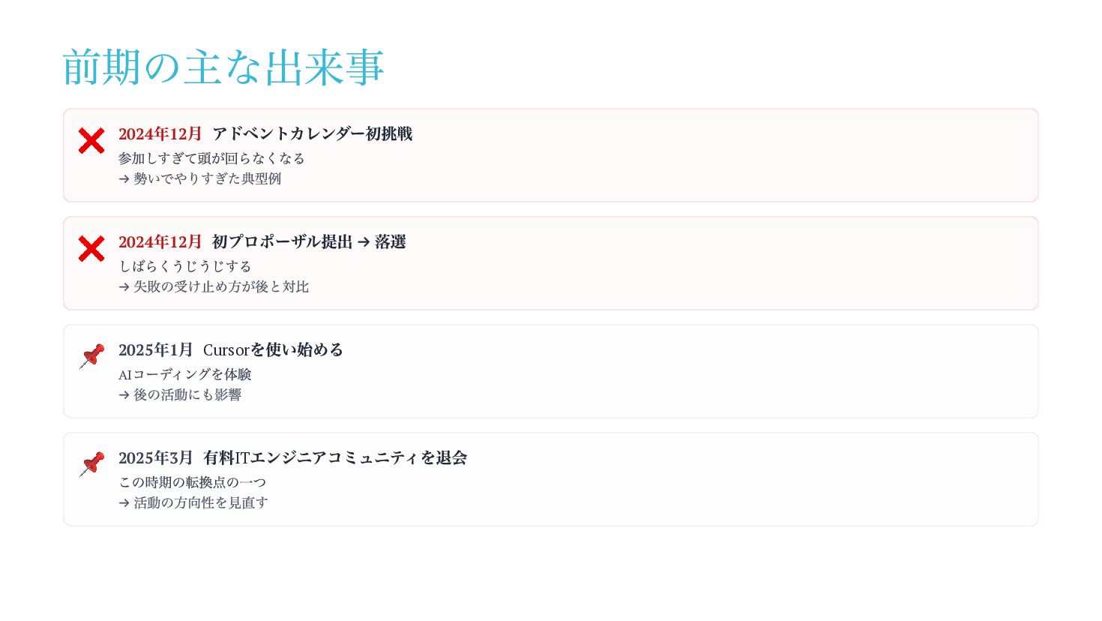Click the red X icon beside 初プロポーザル提出
The width and height of the screenshot is (1102, 621).
tap(91, 249)
